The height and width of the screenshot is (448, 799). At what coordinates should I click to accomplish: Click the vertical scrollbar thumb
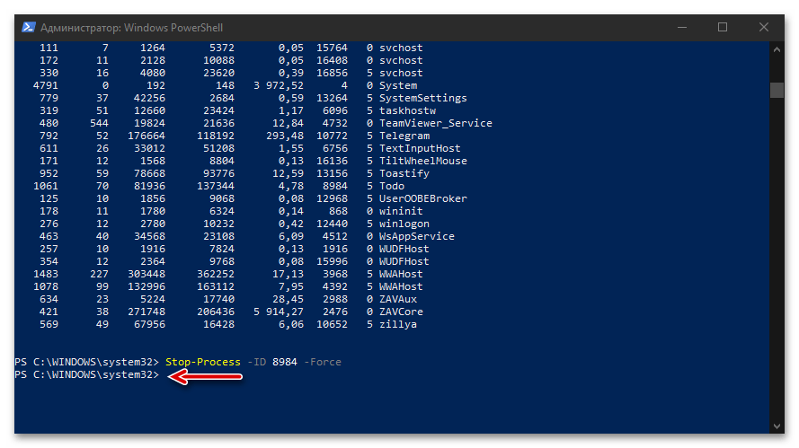777,89
